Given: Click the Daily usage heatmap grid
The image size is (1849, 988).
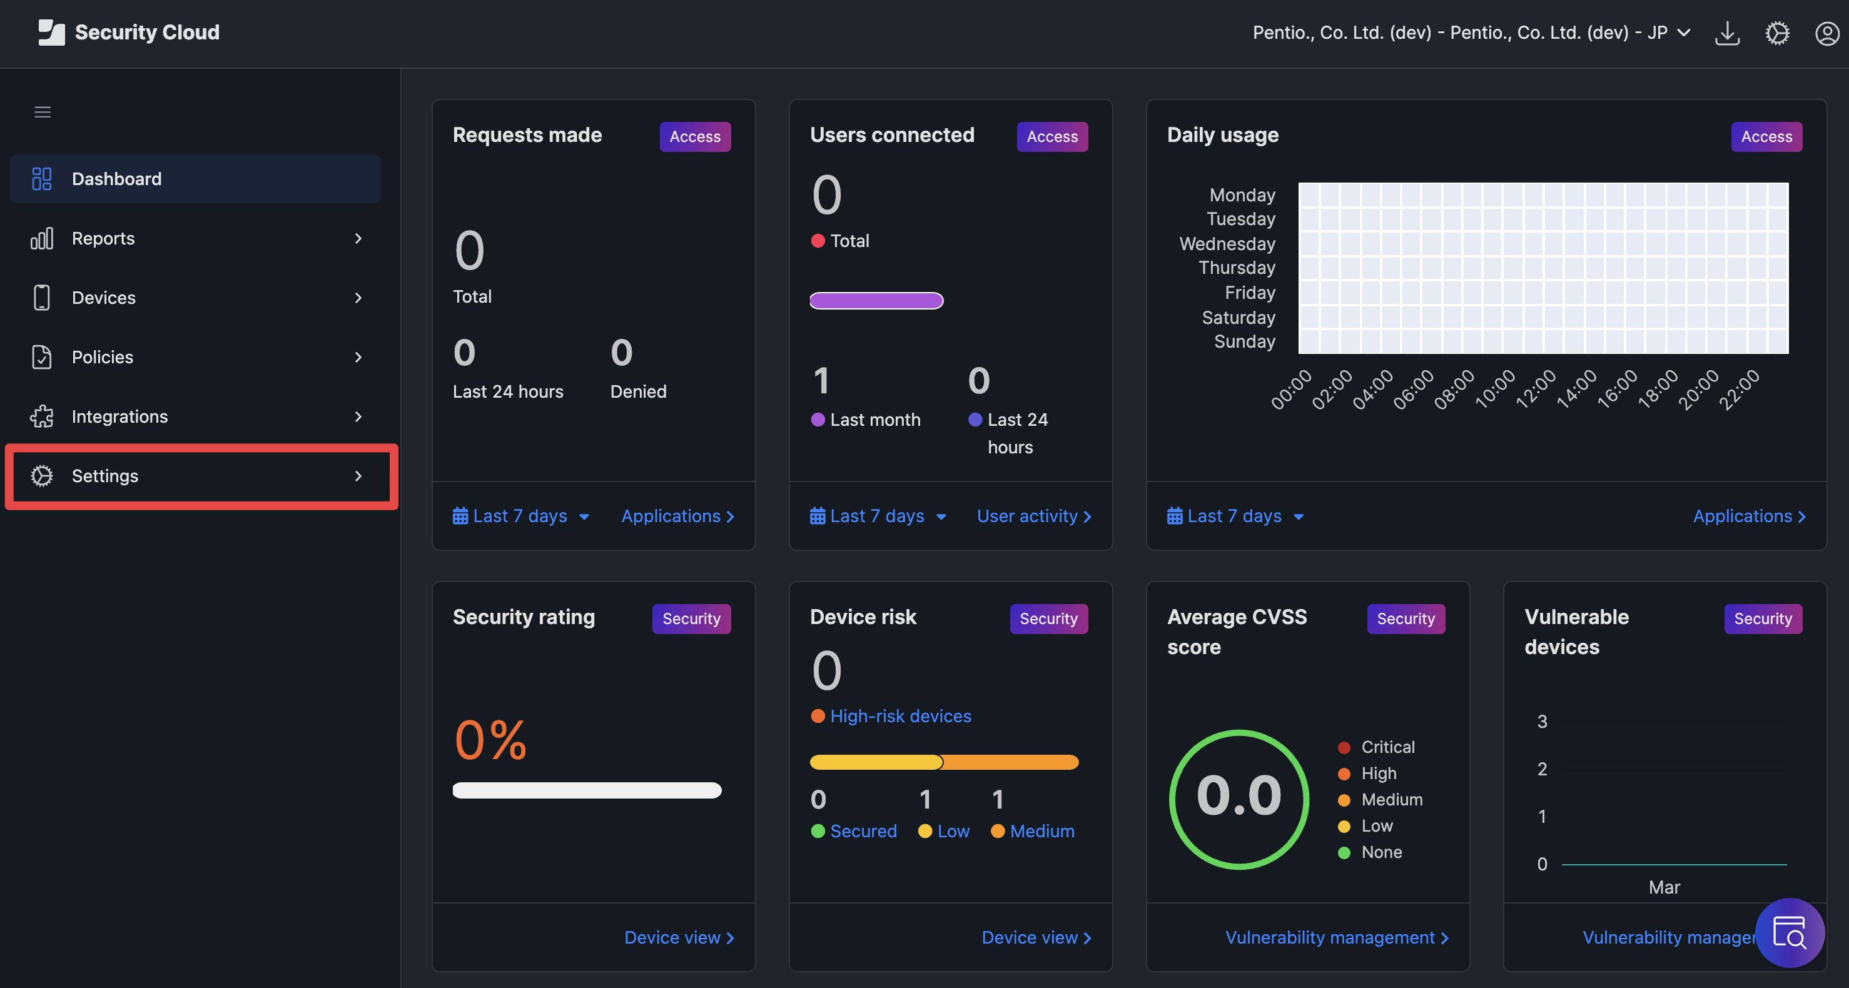Looking at the screenshot, I should pos(1543,268).
